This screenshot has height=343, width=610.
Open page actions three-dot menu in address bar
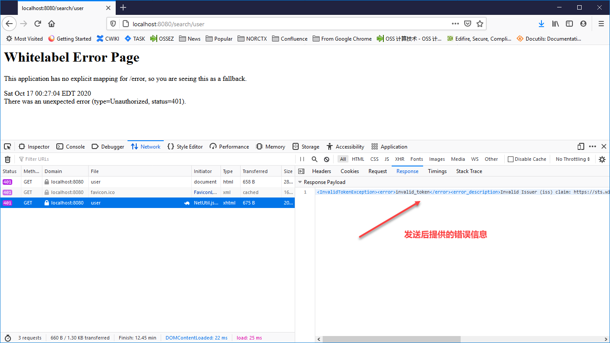pyautogui.click(x=455, y=24)
